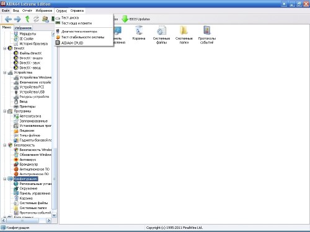Select Типы файлов tree item
310x232 pixels.
point(30,135)
